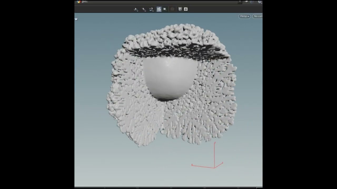Click the snapshot camera toolbar icon
Viewport: 337px width, 189px height.
tap(180, 9)
